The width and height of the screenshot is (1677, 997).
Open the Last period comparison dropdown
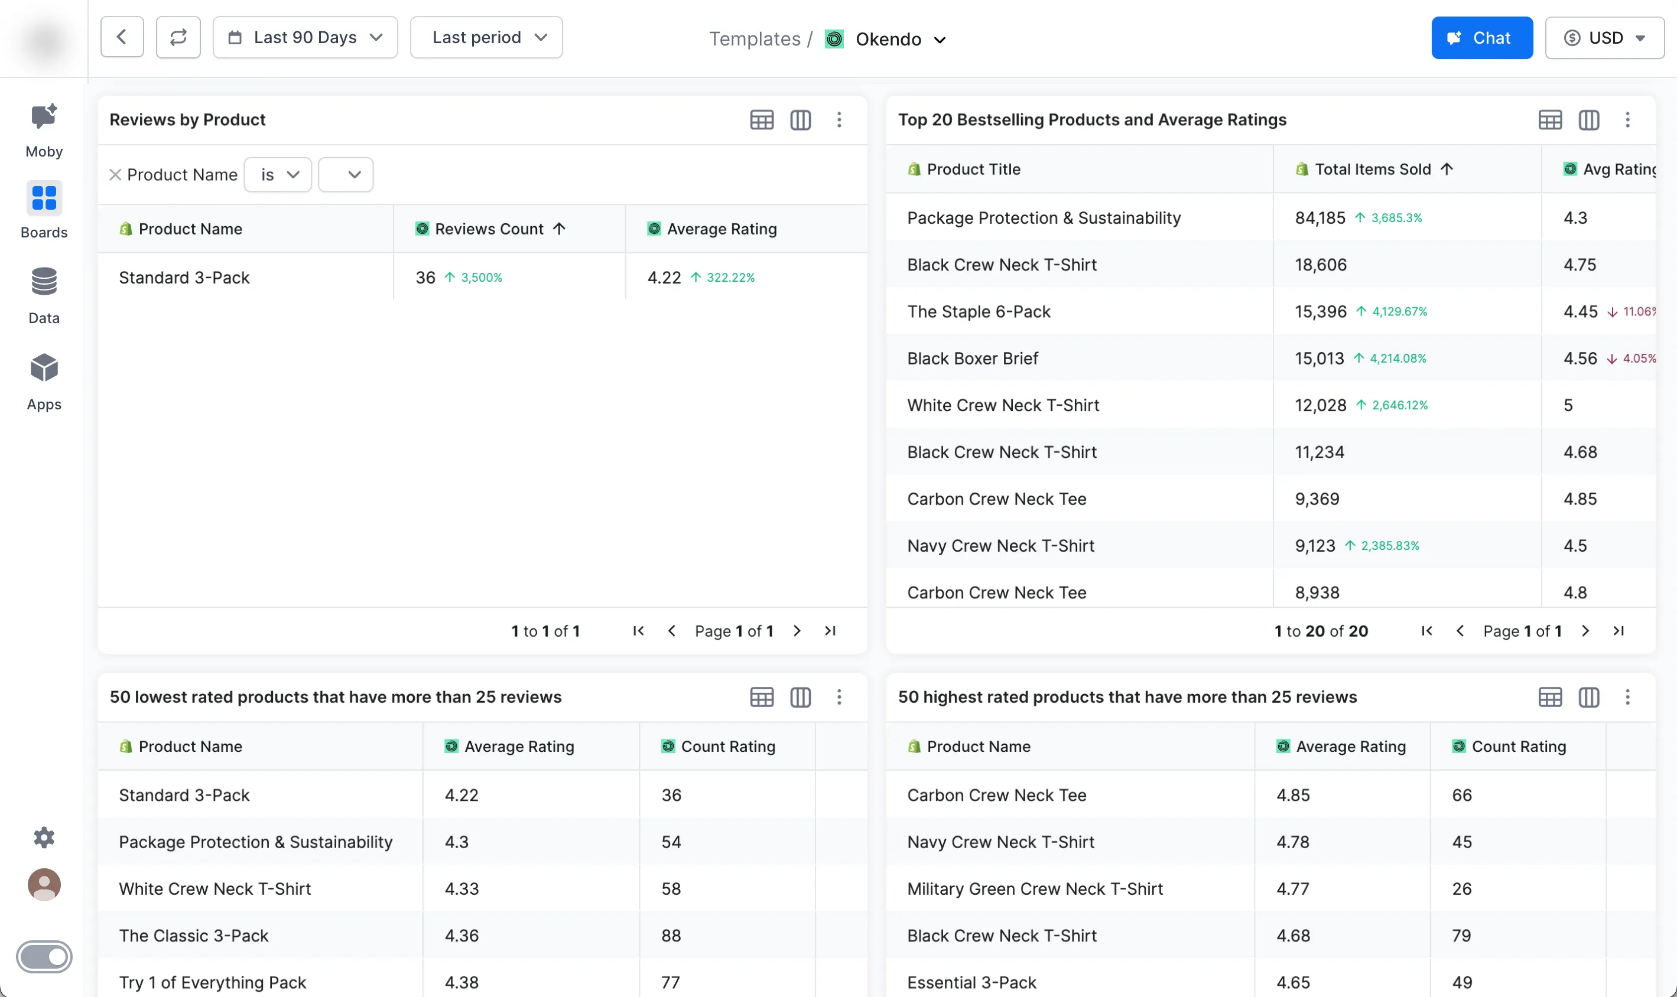click(486, 38)
